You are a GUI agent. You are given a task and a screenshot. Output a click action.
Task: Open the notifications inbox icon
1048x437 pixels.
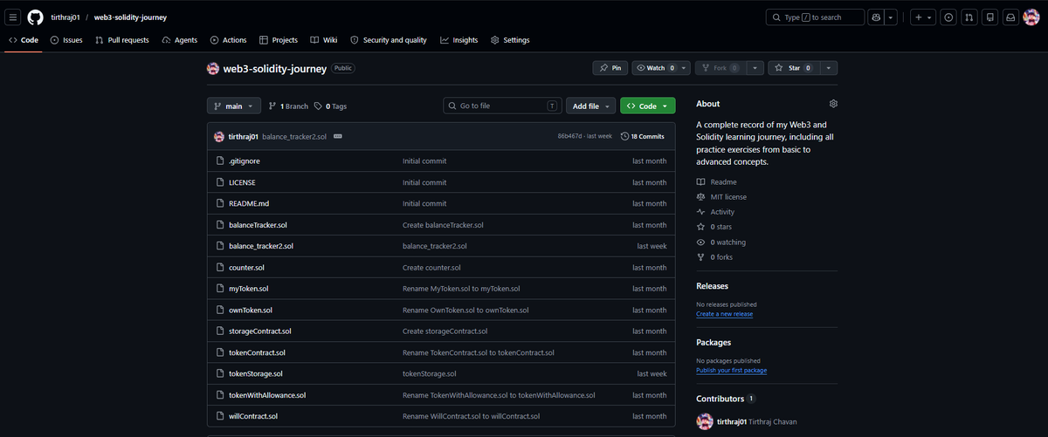tap(1010, 17)
